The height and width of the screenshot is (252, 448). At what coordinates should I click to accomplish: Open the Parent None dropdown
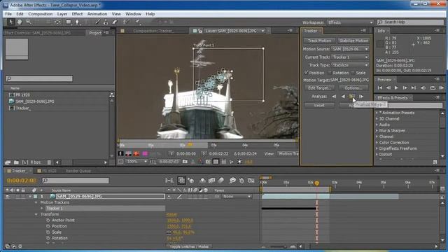tap(237, 197)
